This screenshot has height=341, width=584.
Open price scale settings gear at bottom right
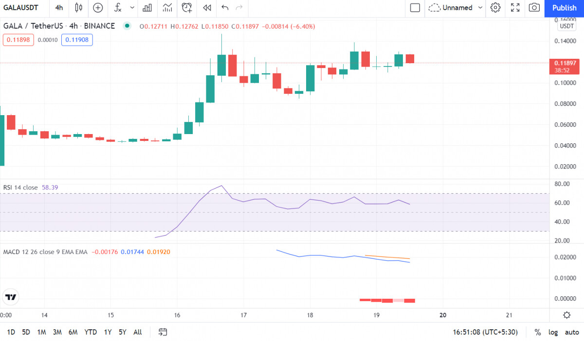click(566, 315)
